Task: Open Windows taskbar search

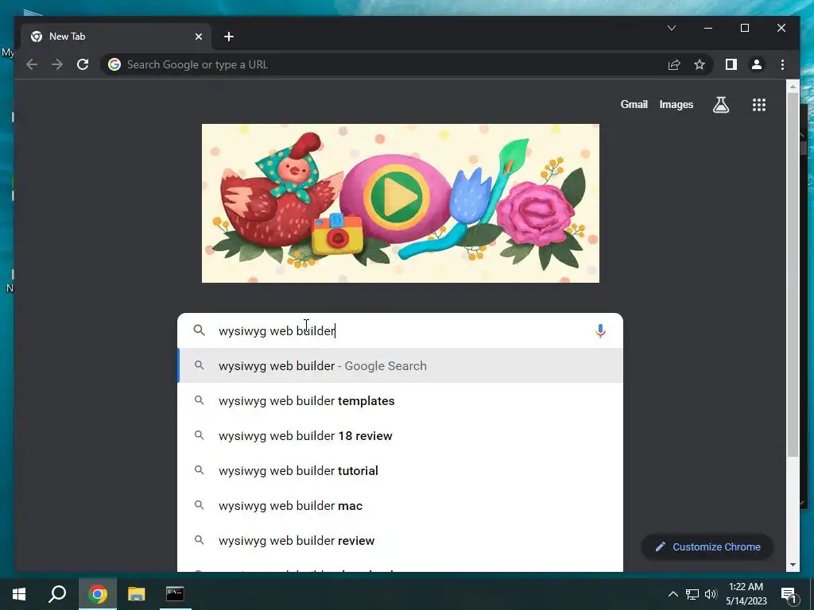Action: [57, 594]
